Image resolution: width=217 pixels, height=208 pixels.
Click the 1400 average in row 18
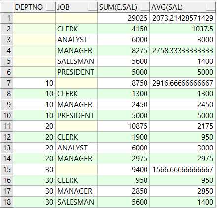click(x=182, y=202)
